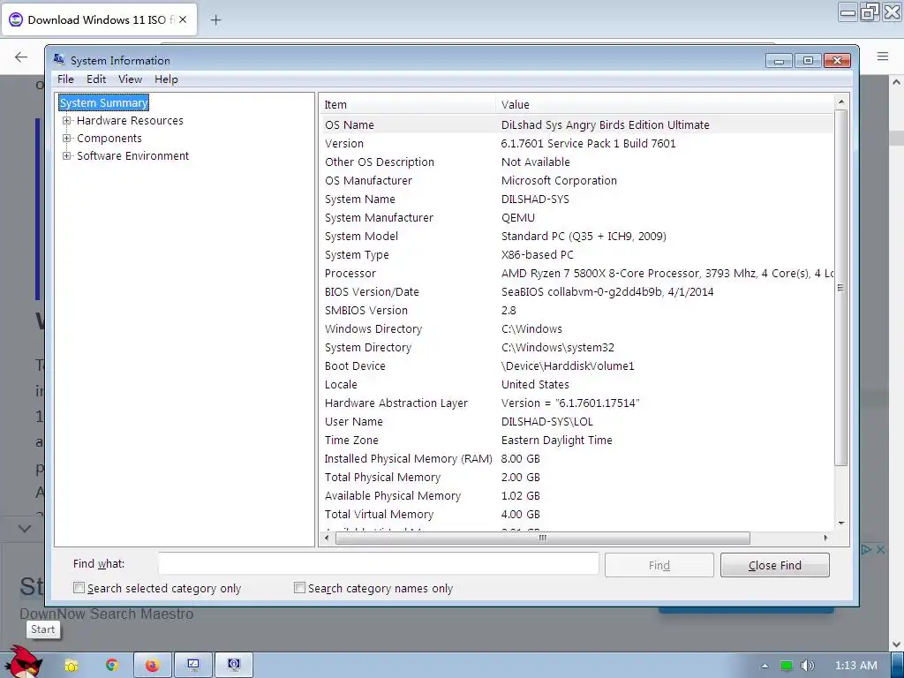Open the Help menu
904x678 pixels.
click(x=166, y=79)
